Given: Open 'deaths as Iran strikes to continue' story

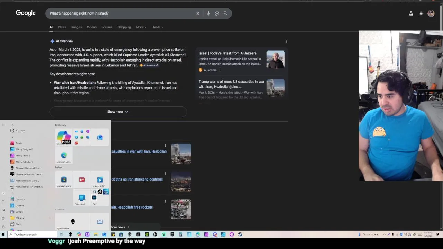Looking at the screenshot, I should click(x=137, y=179).
